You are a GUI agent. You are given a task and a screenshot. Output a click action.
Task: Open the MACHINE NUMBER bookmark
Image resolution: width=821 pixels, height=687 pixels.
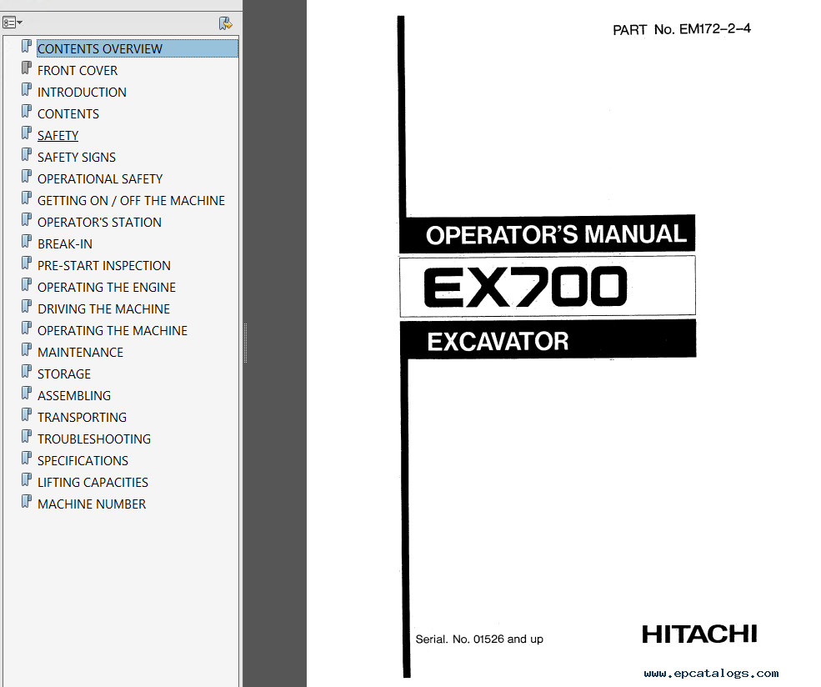pyautogui.click(x=92, y=504)
